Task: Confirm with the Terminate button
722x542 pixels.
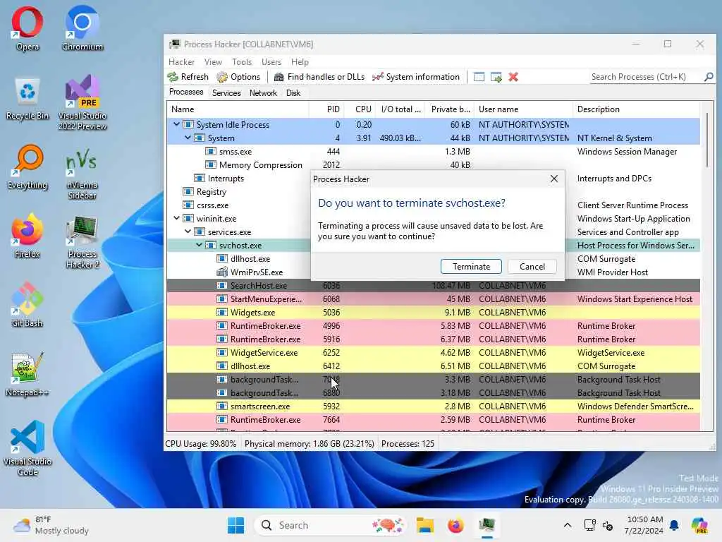Action: [471, 266]
